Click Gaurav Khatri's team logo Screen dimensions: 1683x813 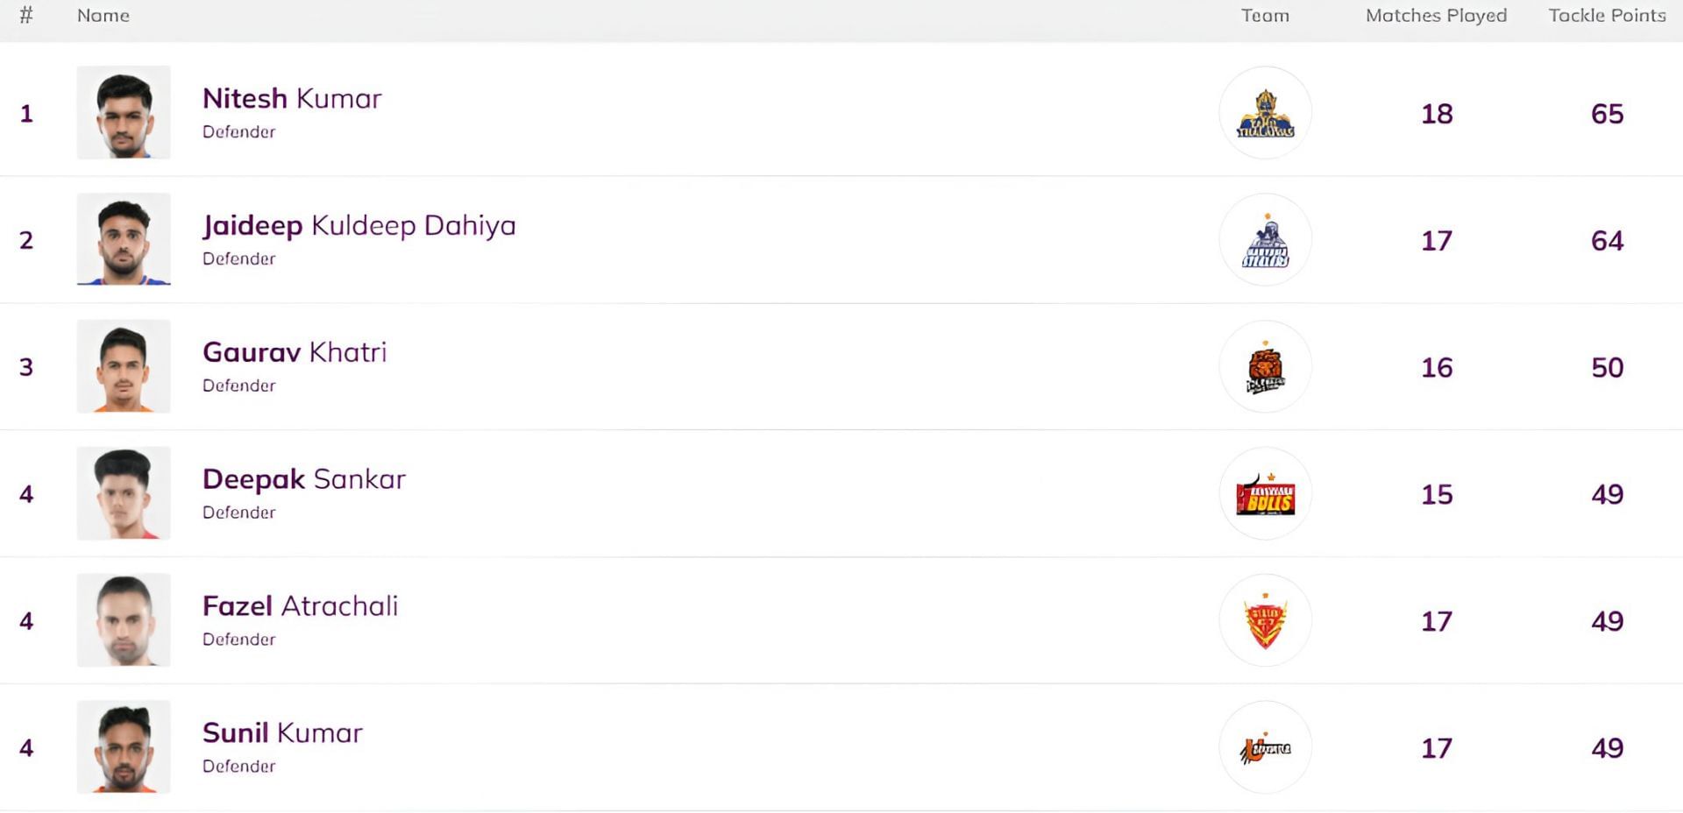pyautogui.click(x=1265, y=367)
